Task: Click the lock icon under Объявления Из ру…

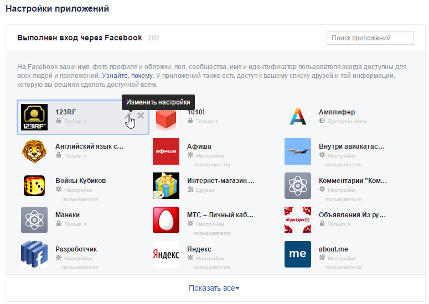Action: pos(322,224)
